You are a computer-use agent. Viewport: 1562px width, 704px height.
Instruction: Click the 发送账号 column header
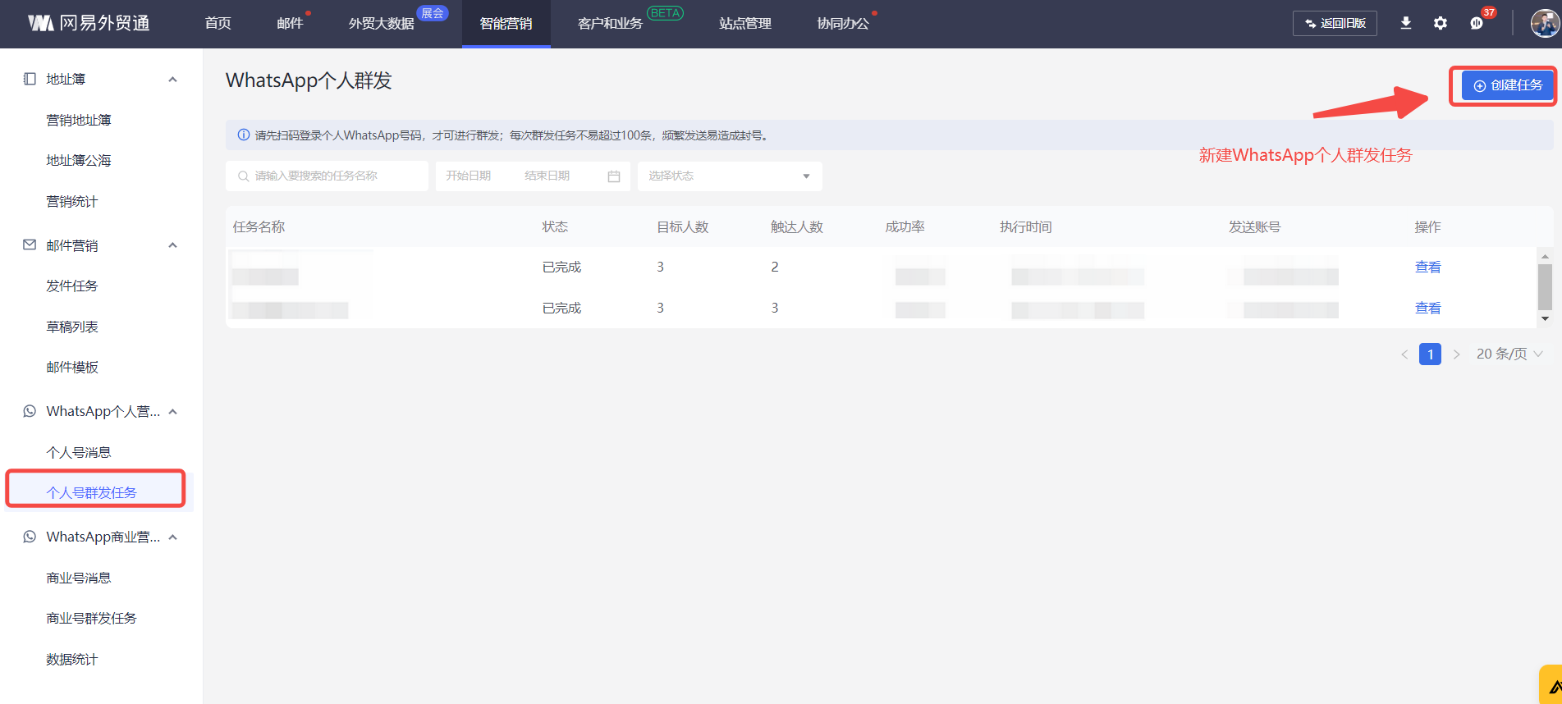(x=1255, y=226)
